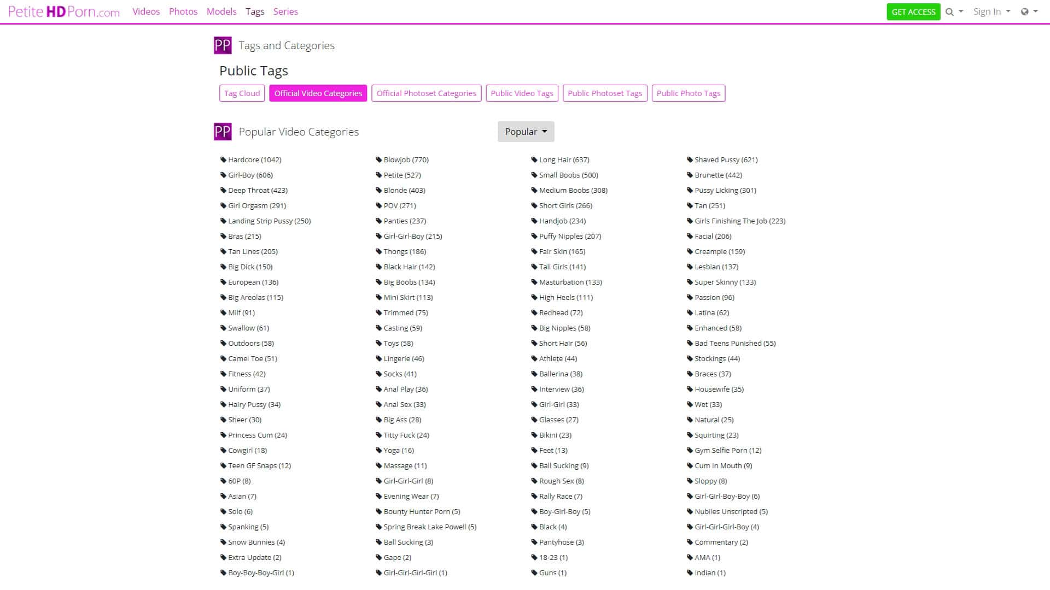The image size is (1050, 590).
Task: Open the Videos menu item
Action: tap(146, 11)
